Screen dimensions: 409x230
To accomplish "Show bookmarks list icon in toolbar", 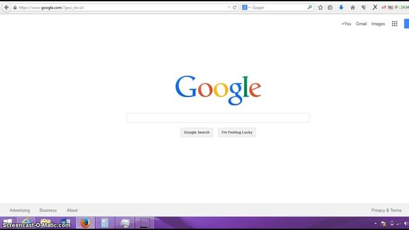I will click(x=330, y=8).
